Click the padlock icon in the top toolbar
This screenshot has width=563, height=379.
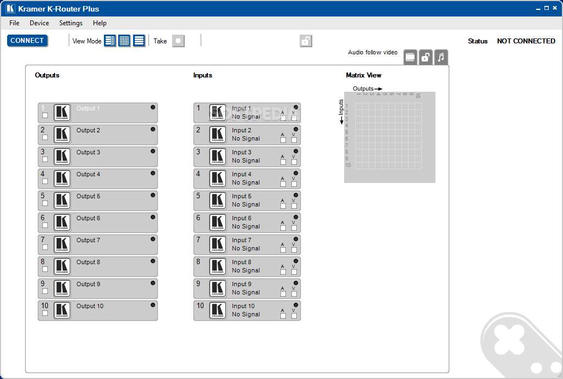pyautogui.click(x=306, y=41)
